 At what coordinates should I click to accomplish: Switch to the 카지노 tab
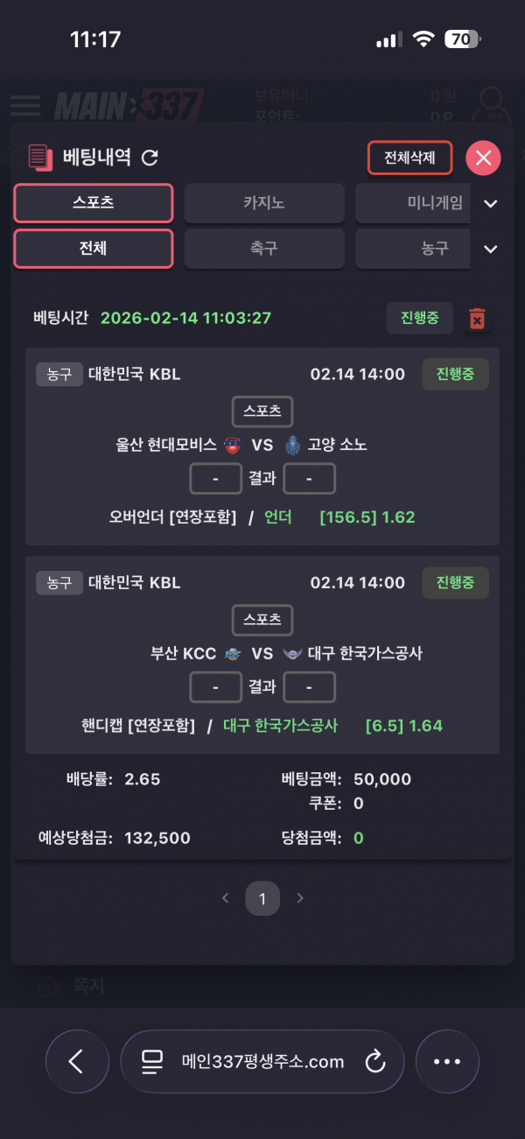264,203
